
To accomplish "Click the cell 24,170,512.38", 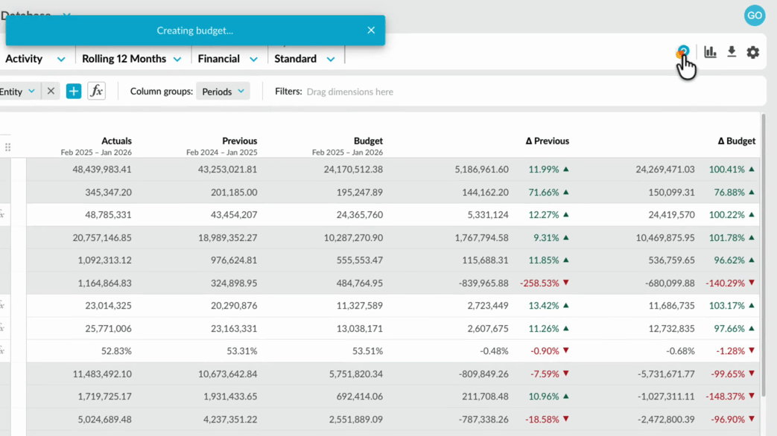I will [353, 169].
